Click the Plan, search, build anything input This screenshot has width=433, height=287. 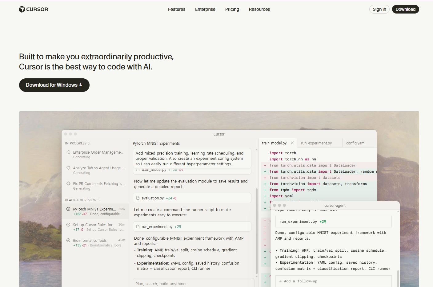(193, 283)
